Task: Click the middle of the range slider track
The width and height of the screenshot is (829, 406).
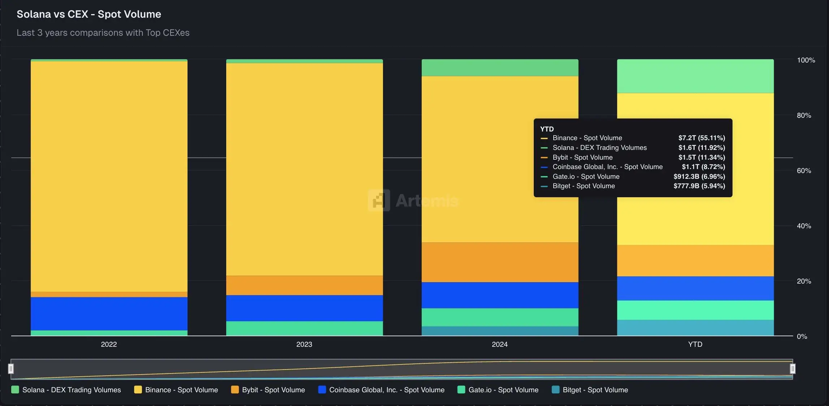Action: point(402,368)
